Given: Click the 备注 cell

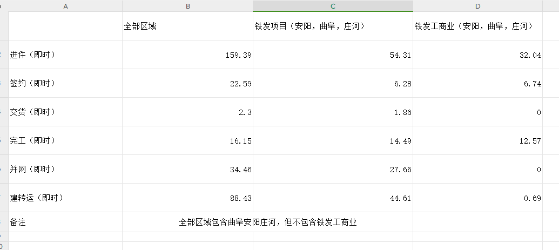Looking at the screenshot, I should click(x=65, y=222).
